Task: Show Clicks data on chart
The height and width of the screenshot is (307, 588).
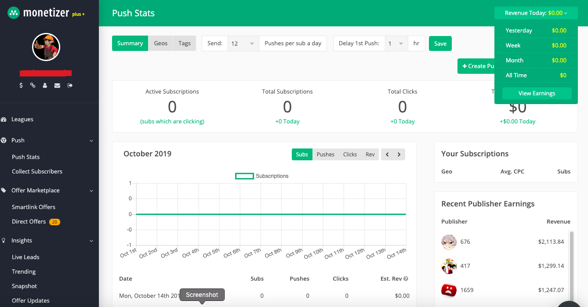Action: click(350, 154)
